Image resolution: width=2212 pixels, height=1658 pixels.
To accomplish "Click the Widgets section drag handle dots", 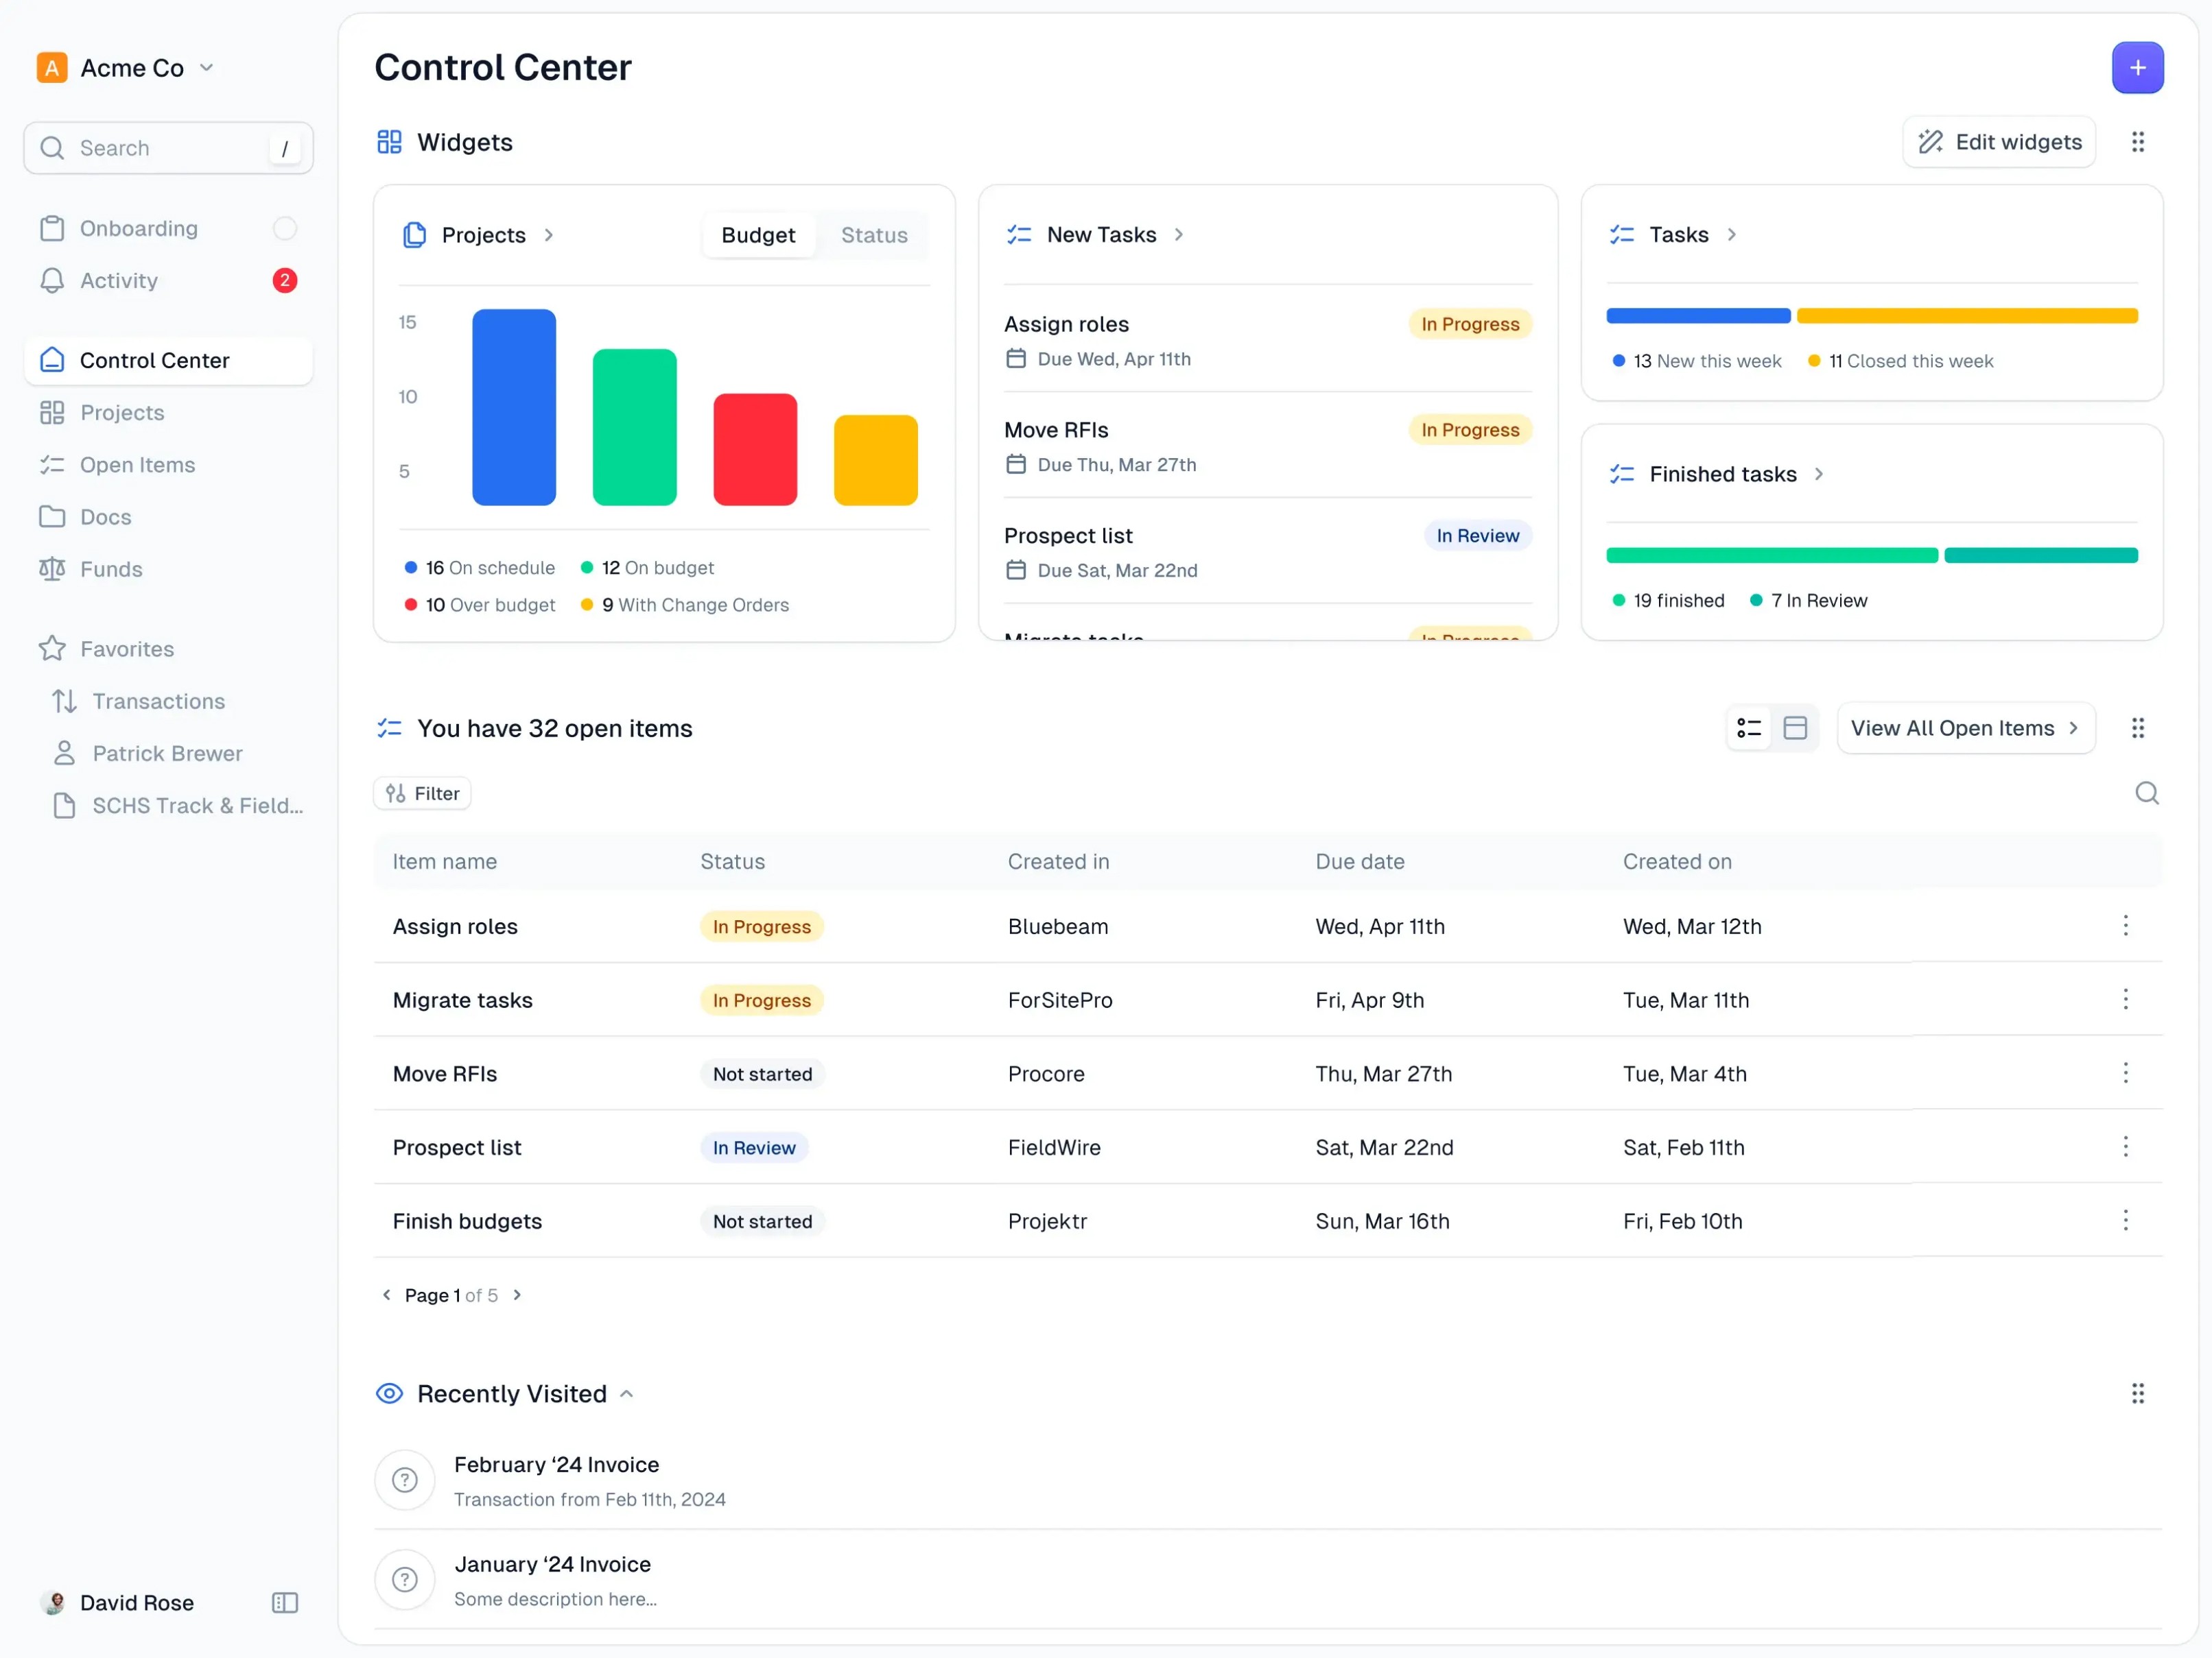I will (x=2137, y=142).
